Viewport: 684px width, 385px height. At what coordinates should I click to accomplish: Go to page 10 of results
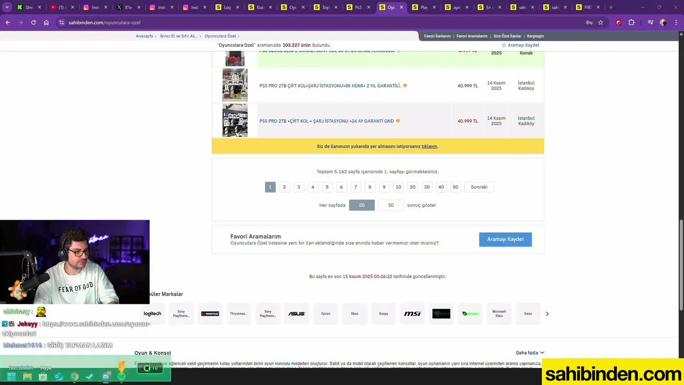pos(398,187)
